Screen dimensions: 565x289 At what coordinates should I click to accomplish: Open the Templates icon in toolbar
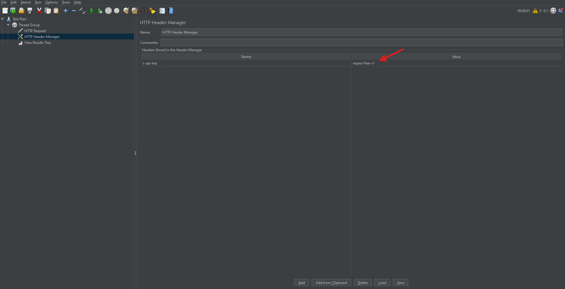pyautogui.click(x=13, y=11)
